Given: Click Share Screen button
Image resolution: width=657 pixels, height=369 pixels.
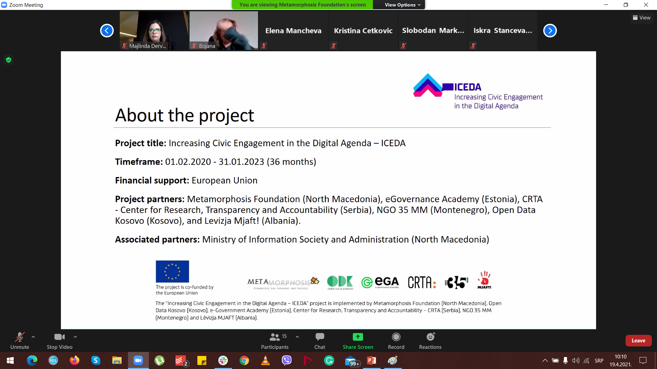Looking at the screenshot, I should pyautogui.click(x=358, y=341).
